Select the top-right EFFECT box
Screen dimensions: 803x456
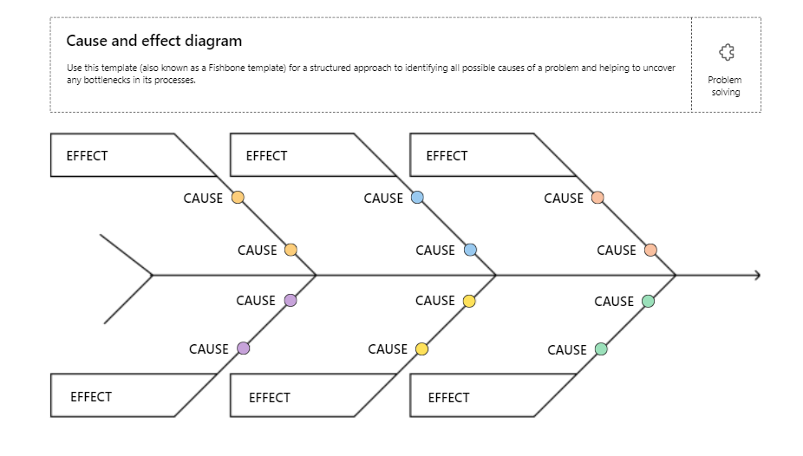coord(473,155)
